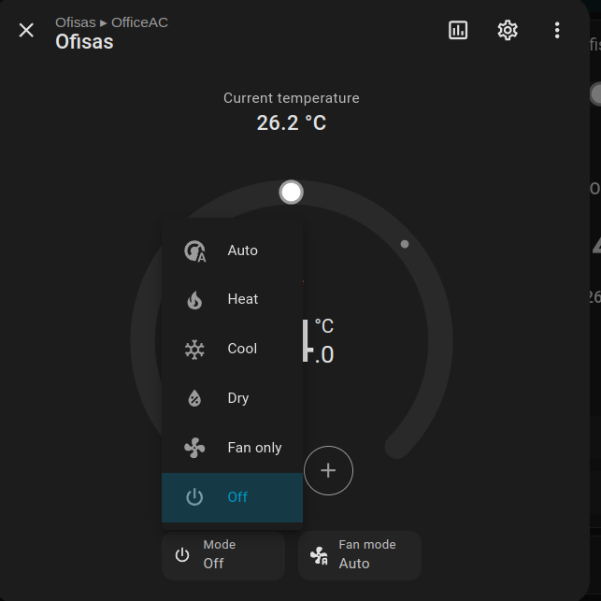The height and width of the screenshot is (601, 601).
Task: Click the white temperature dial handle
Action: (x=291, y=192)
